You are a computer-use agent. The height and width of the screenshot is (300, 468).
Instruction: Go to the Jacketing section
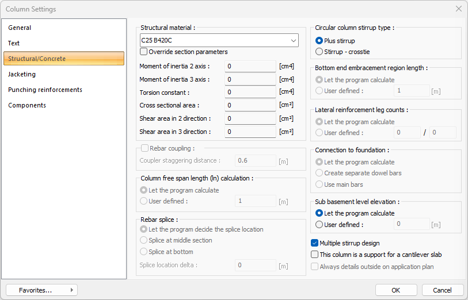click(x=22, y=74)
